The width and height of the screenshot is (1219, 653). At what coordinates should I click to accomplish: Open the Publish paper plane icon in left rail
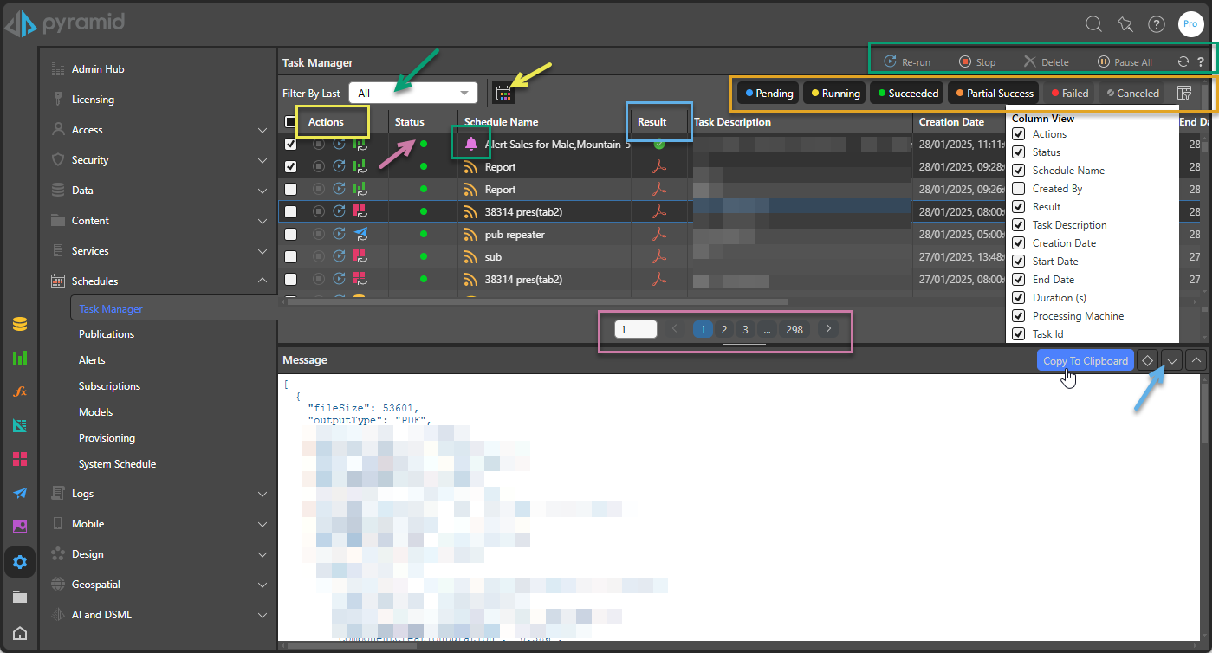(x=20, y=493)
